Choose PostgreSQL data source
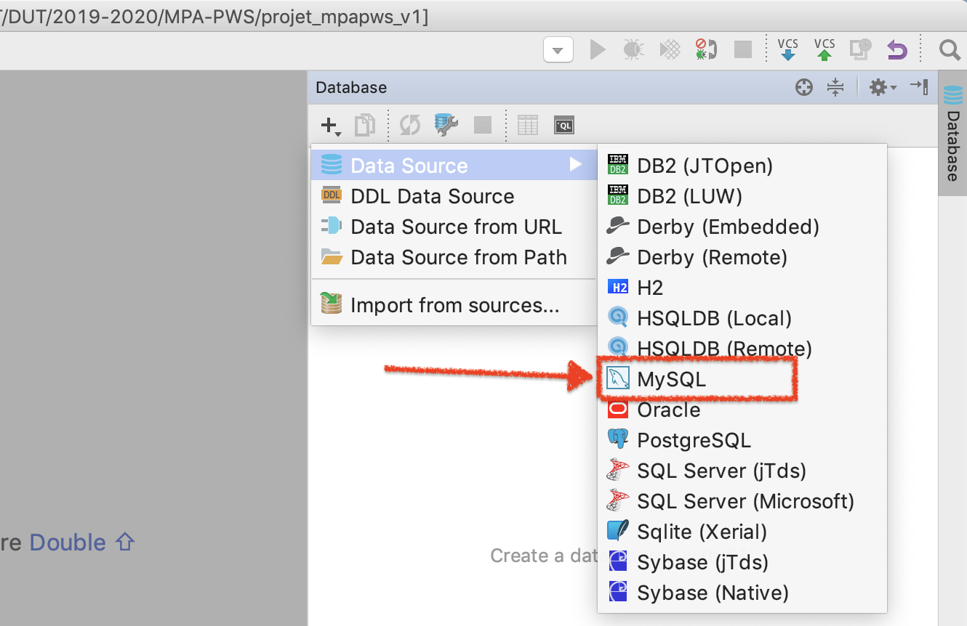Screen dimensions: 967x626 point(742,440)
